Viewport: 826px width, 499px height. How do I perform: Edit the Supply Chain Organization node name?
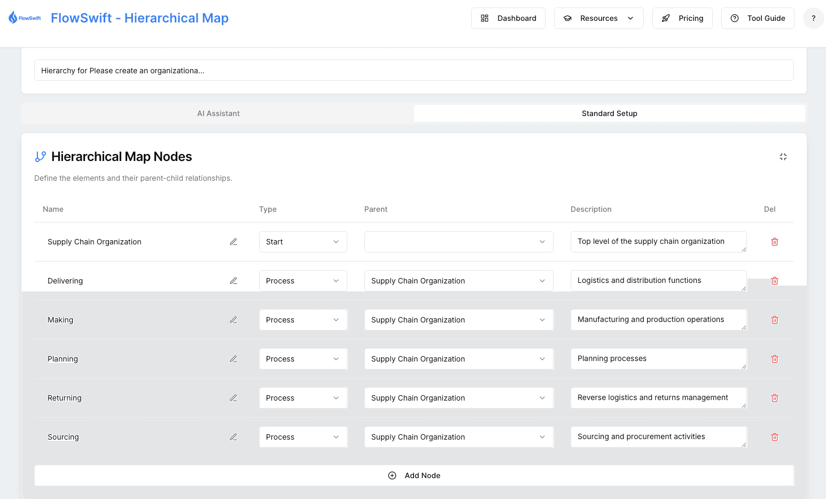pos(233,242)
